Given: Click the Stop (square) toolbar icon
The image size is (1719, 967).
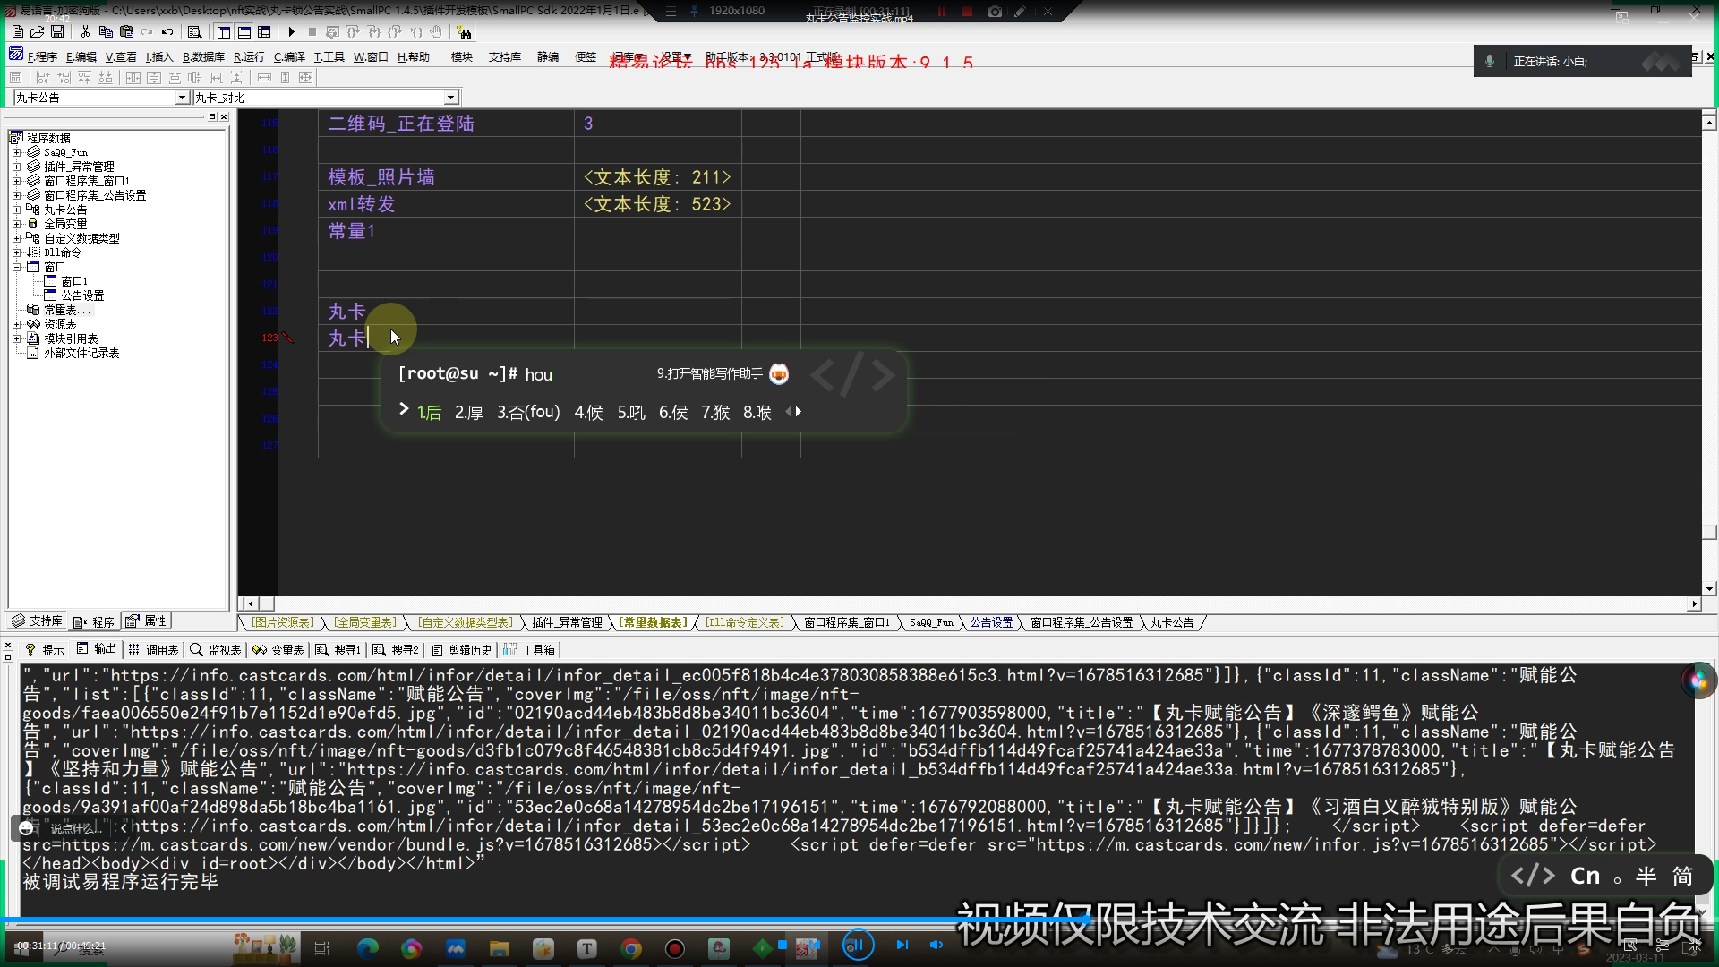Looking at the screenshot, I should point(312,32).
